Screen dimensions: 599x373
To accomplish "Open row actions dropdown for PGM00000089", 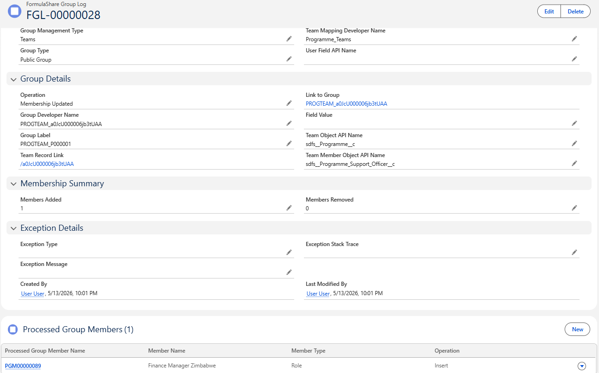I will click(582, 366).
